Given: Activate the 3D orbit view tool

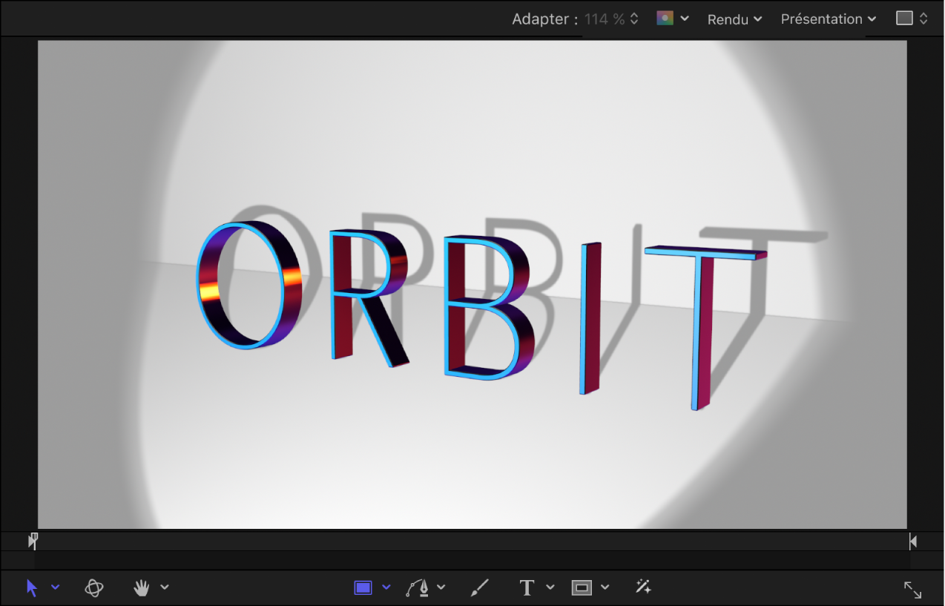Looking at the screenshot, I should (94, 587).
